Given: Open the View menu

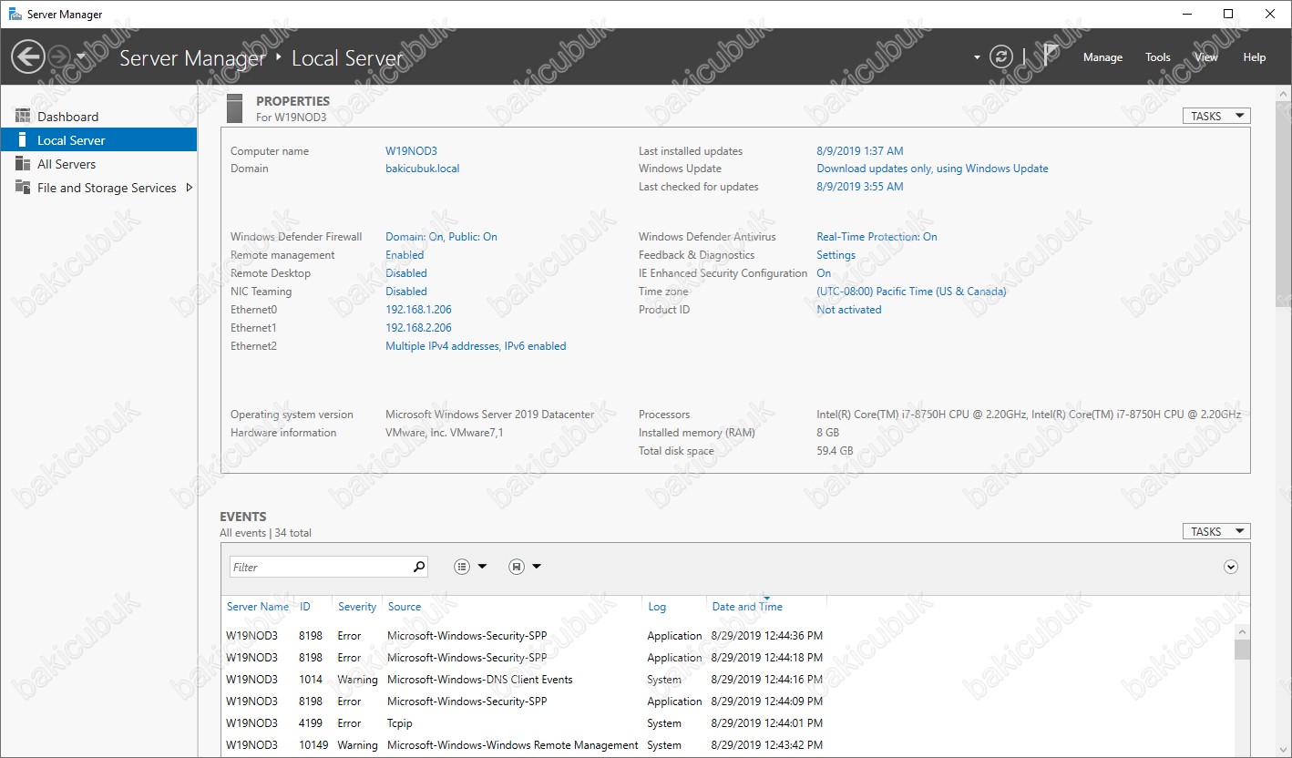Looking at the screenshot, I should pyautogui.click(x=1206, y=56).
